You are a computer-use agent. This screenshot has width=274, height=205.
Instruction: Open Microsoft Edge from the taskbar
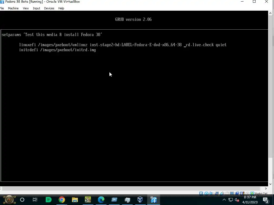[x=101, y=200]
